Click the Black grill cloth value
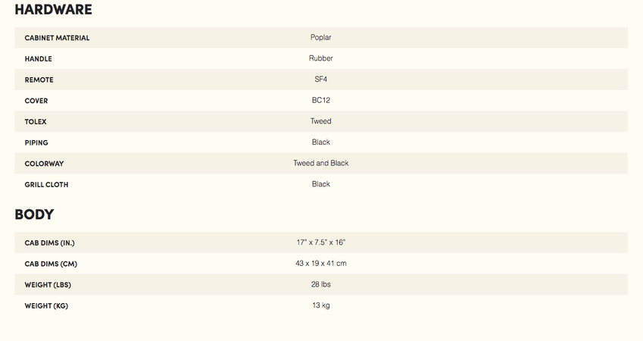The height and width of the screenshot is (341, 643). (x=320, y=184)
